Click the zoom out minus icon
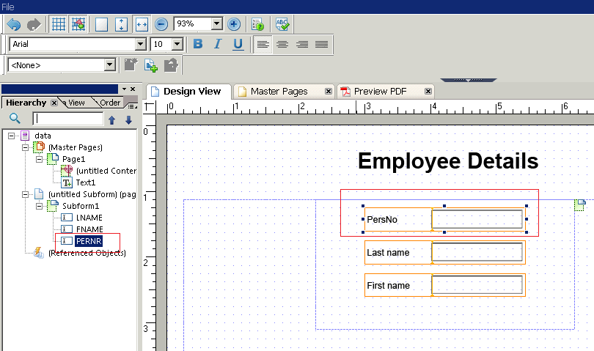The height and width of the screenshot is (351, 594). point(162,24)
